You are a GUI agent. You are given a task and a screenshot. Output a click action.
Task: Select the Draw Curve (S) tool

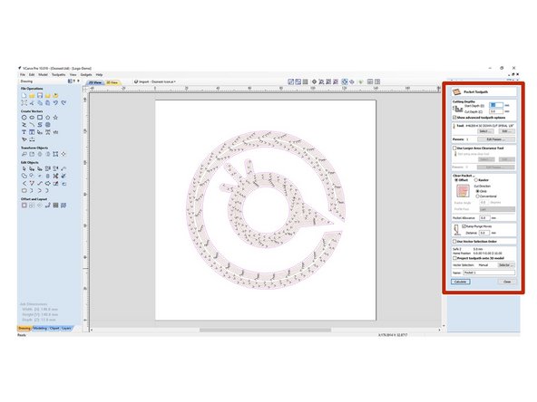40,125
